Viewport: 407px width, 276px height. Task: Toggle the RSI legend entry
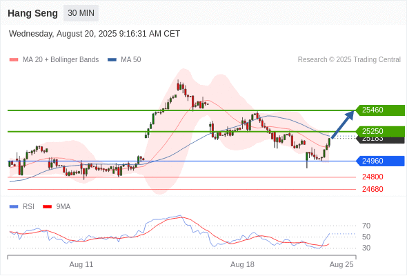click(x=22, y=206)
